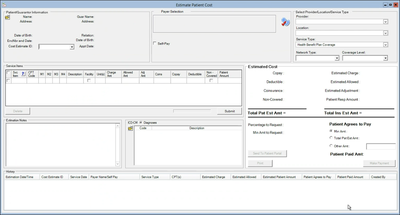400x215 pixels.
Task: Select the Min Amt radio button
Action: (331, 131)
